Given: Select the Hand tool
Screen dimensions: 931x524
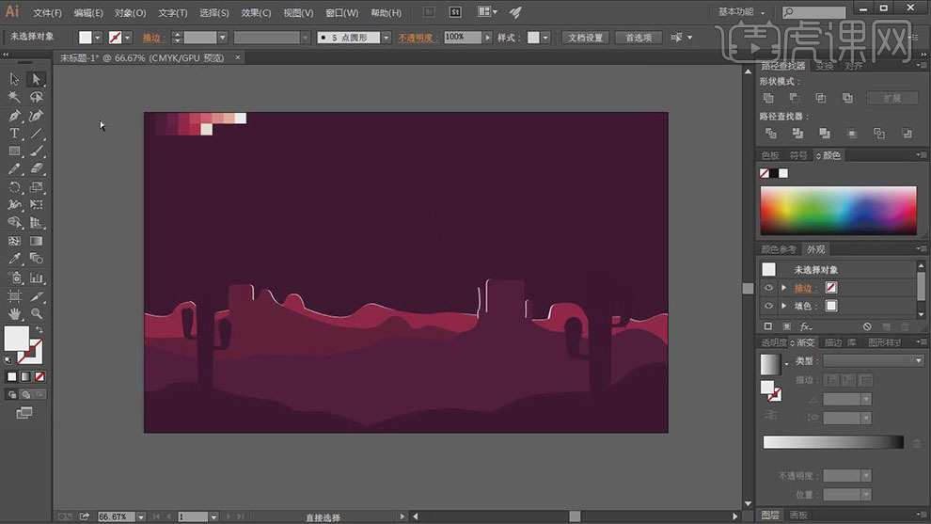Looking at the screenshot, I should coord(15,313).
